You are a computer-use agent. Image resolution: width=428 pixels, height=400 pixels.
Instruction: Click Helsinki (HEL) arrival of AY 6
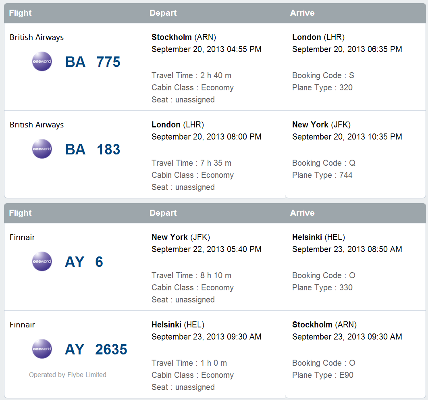coord(318,237)
